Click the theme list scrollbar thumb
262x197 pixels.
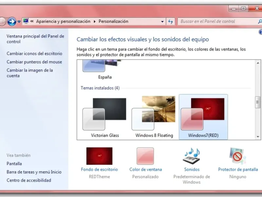pyautogui.click(x=257, y=102)
